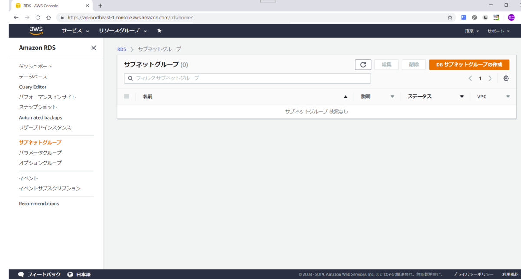The width and height of the screenshot is (521, 279).
Task: Click the 日本語 globe icon in footer
Action: pyautogui.click(x=70, y=274)
